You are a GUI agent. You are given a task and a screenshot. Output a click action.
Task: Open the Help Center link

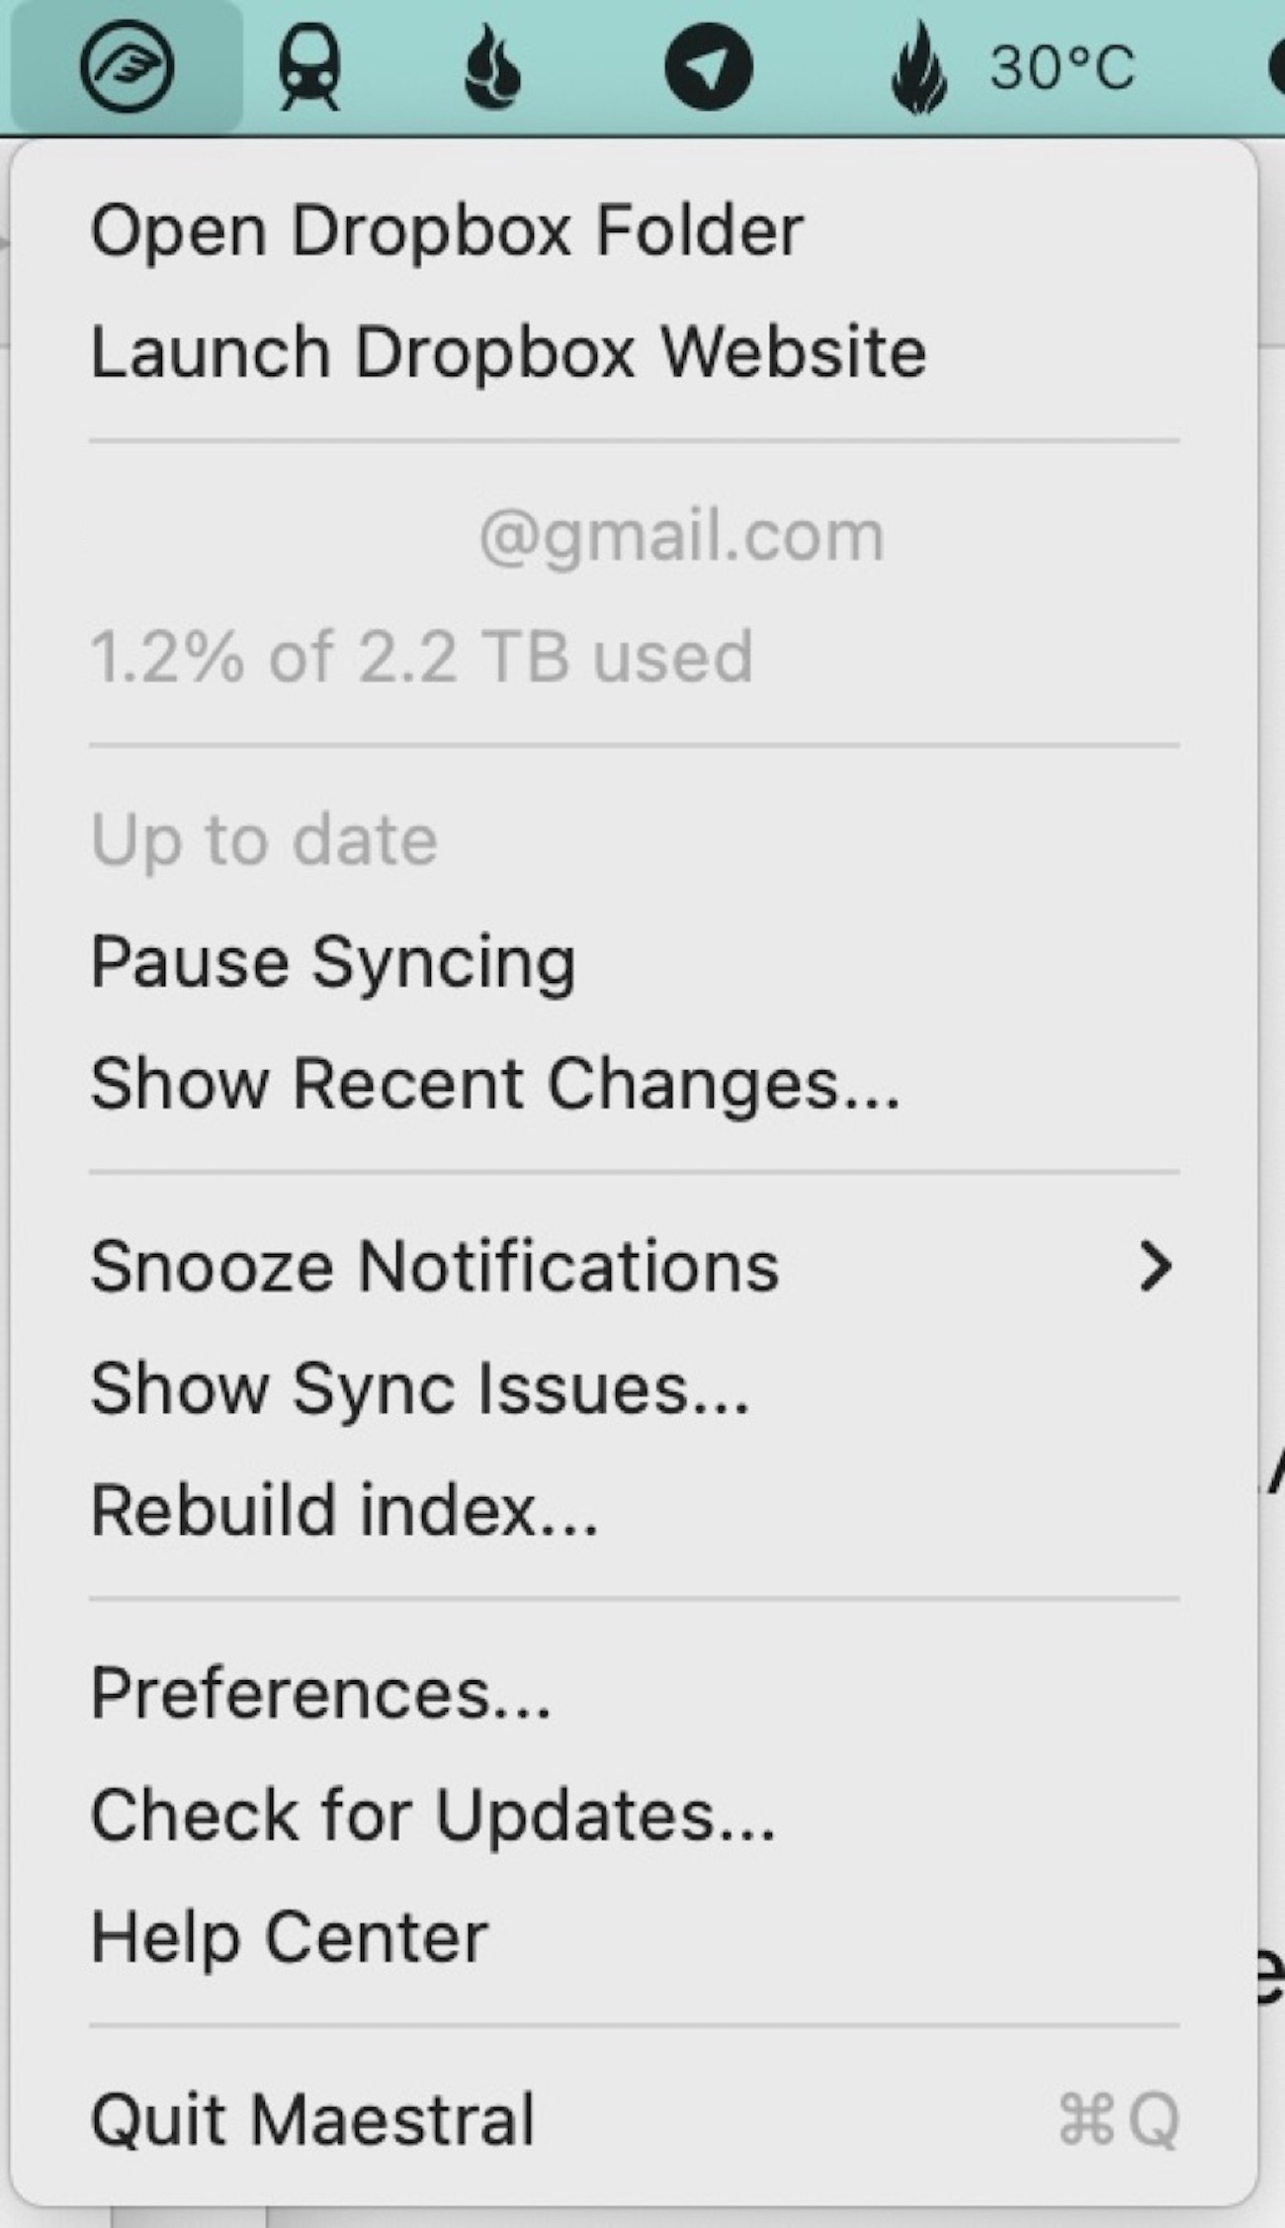click(x=290, y=1936)
